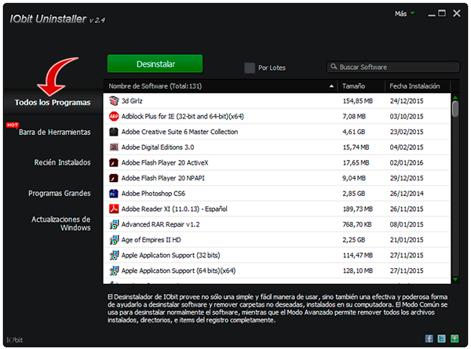
Task: Open the Recién Instalados section
Action: coord(62,162)
